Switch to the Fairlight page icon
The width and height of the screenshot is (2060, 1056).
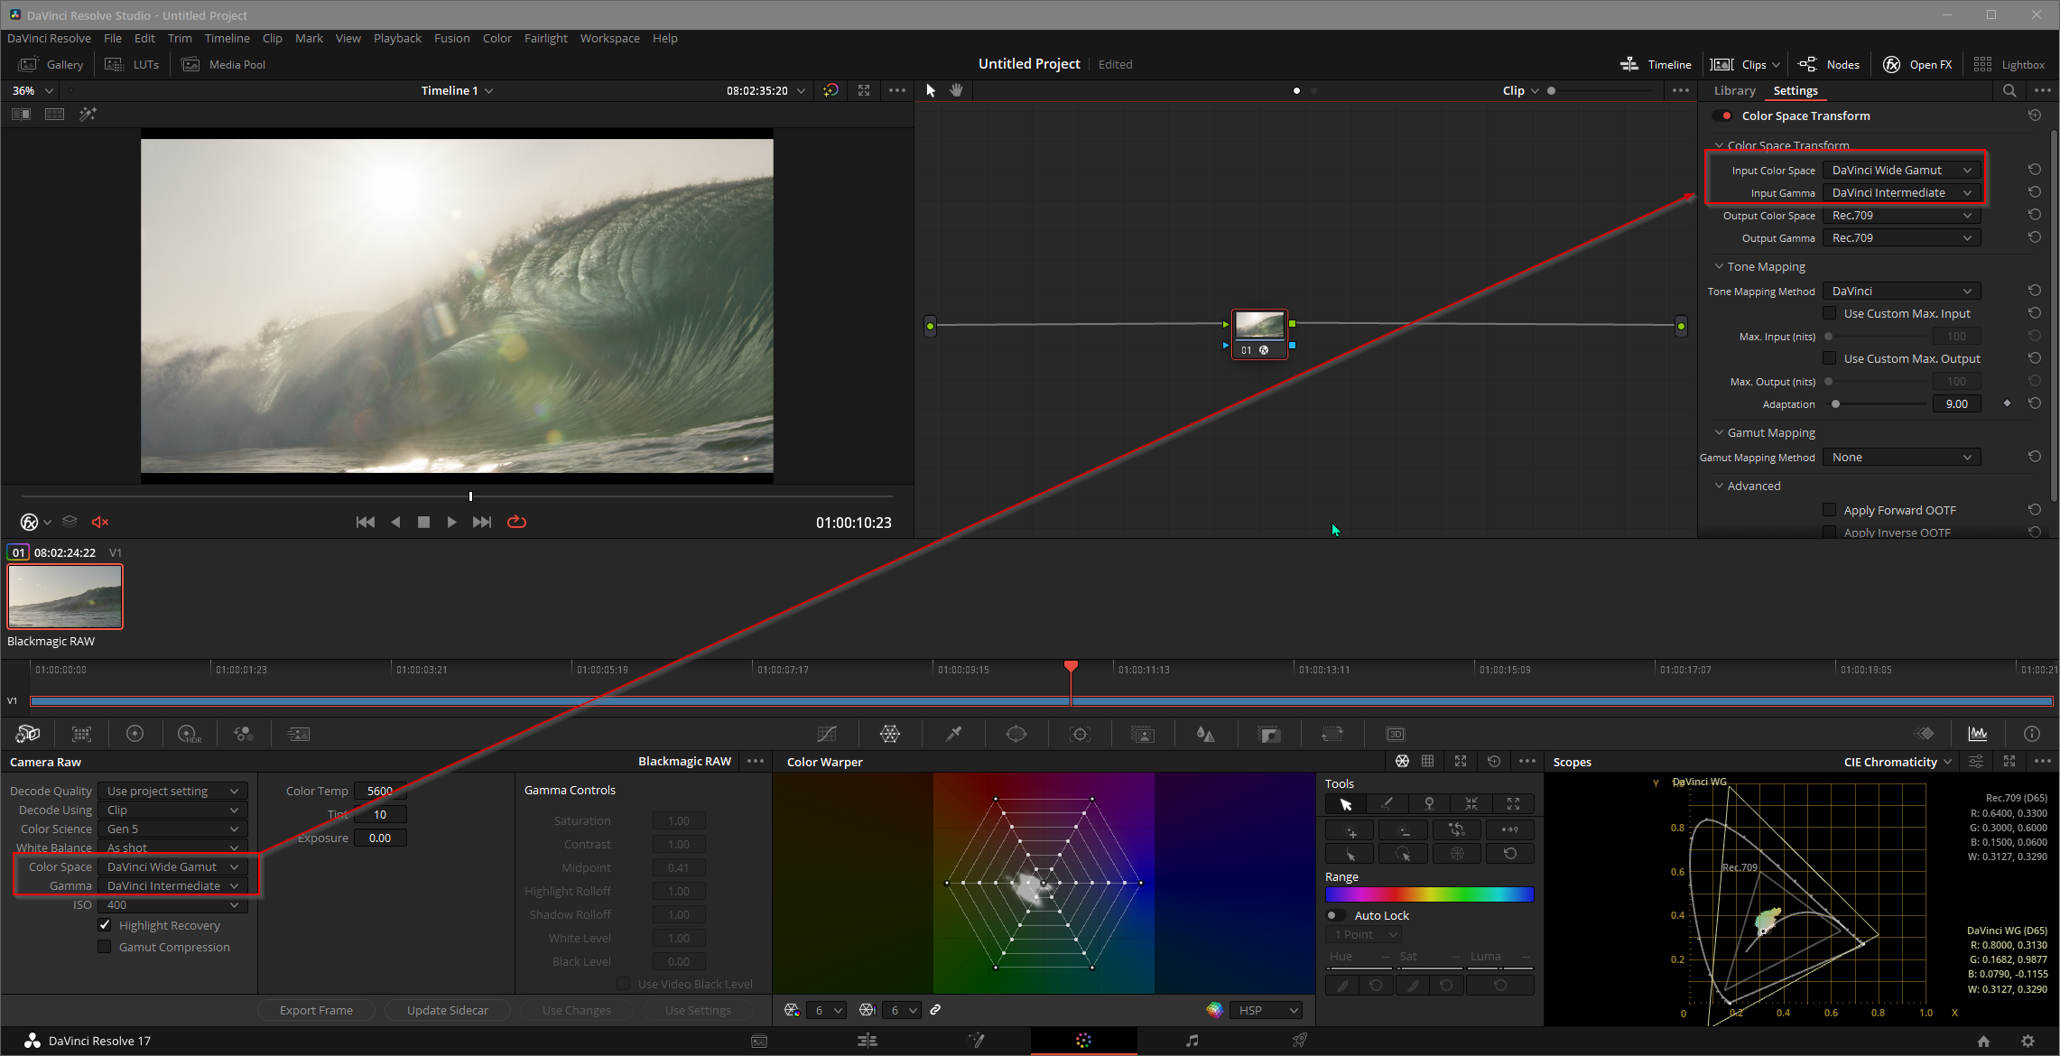(x=1192, y=1041)
